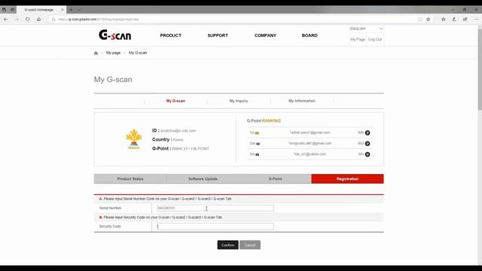
Task: Minimize the browser window
Action: (x=453, y=10)
